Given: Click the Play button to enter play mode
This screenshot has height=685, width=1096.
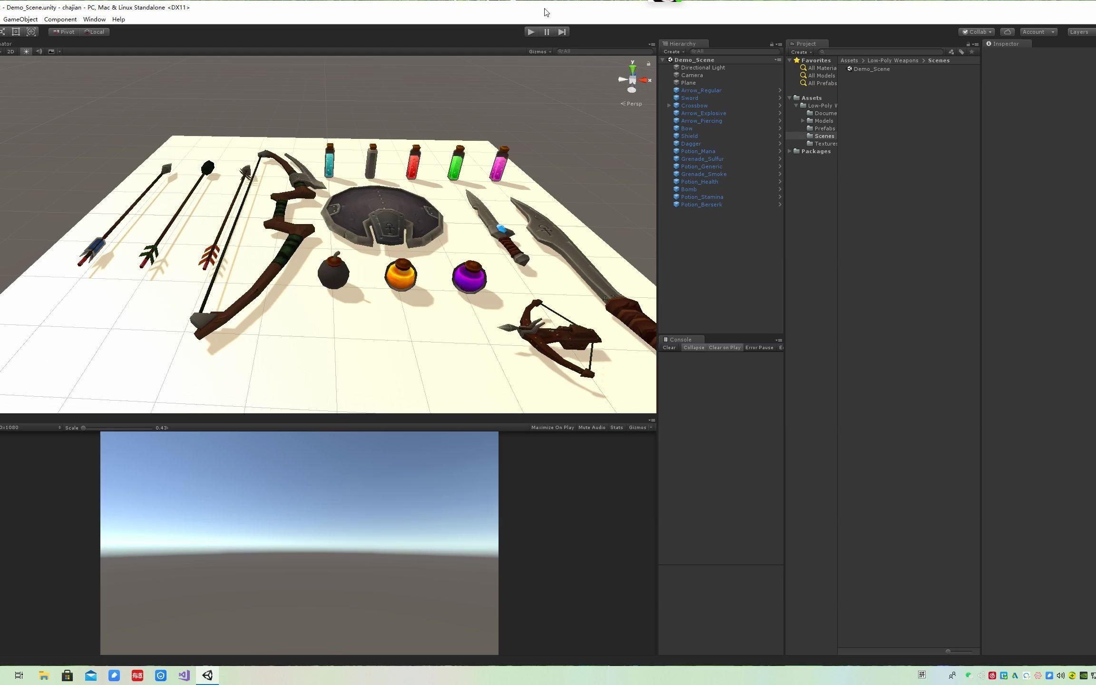Looking at the screenshot, I should click(530, 31).
